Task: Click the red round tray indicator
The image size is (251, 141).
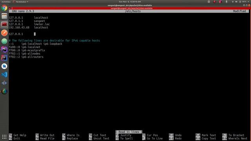Action: coord(215,2)
